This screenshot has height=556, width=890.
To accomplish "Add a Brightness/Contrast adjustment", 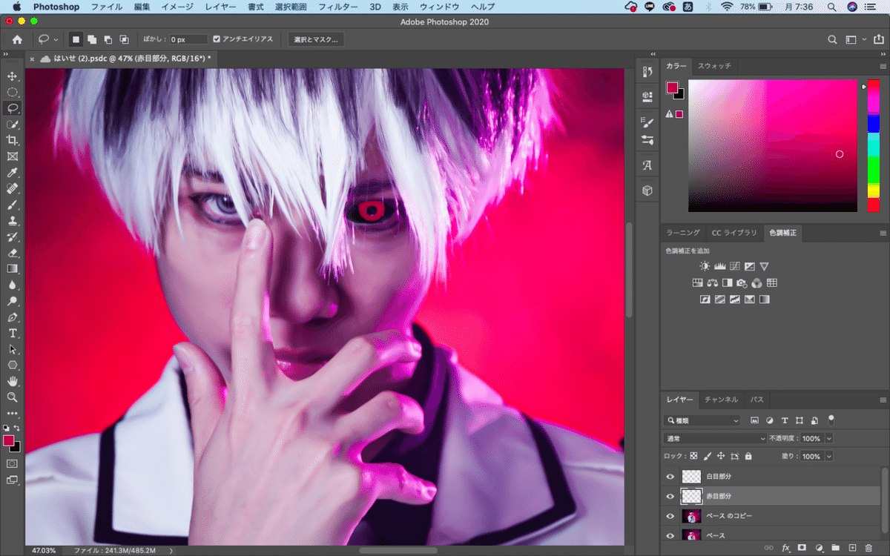I will 705,266.
